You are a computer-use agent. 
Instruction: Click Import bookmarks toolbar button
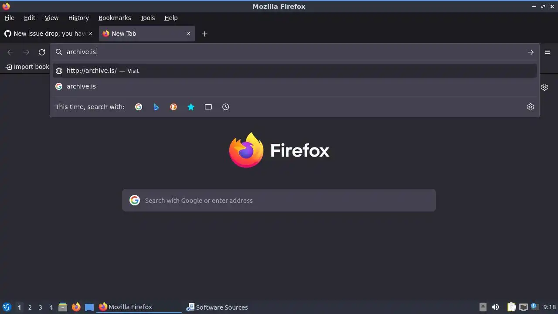[x=27, y=67]
